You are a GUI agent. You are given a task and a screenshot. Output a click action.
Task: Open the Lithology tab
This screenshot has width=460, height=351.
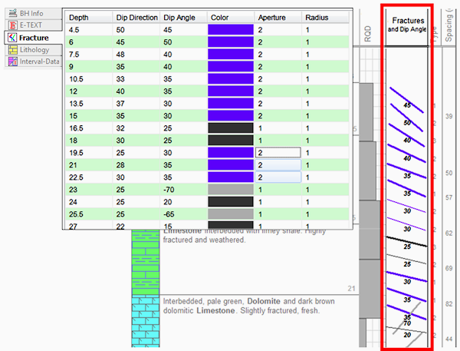[x=32, y=49]
